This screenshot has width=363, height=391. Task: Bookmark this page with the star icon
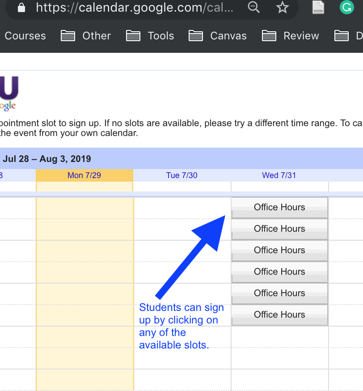click(x=283, y=8)
